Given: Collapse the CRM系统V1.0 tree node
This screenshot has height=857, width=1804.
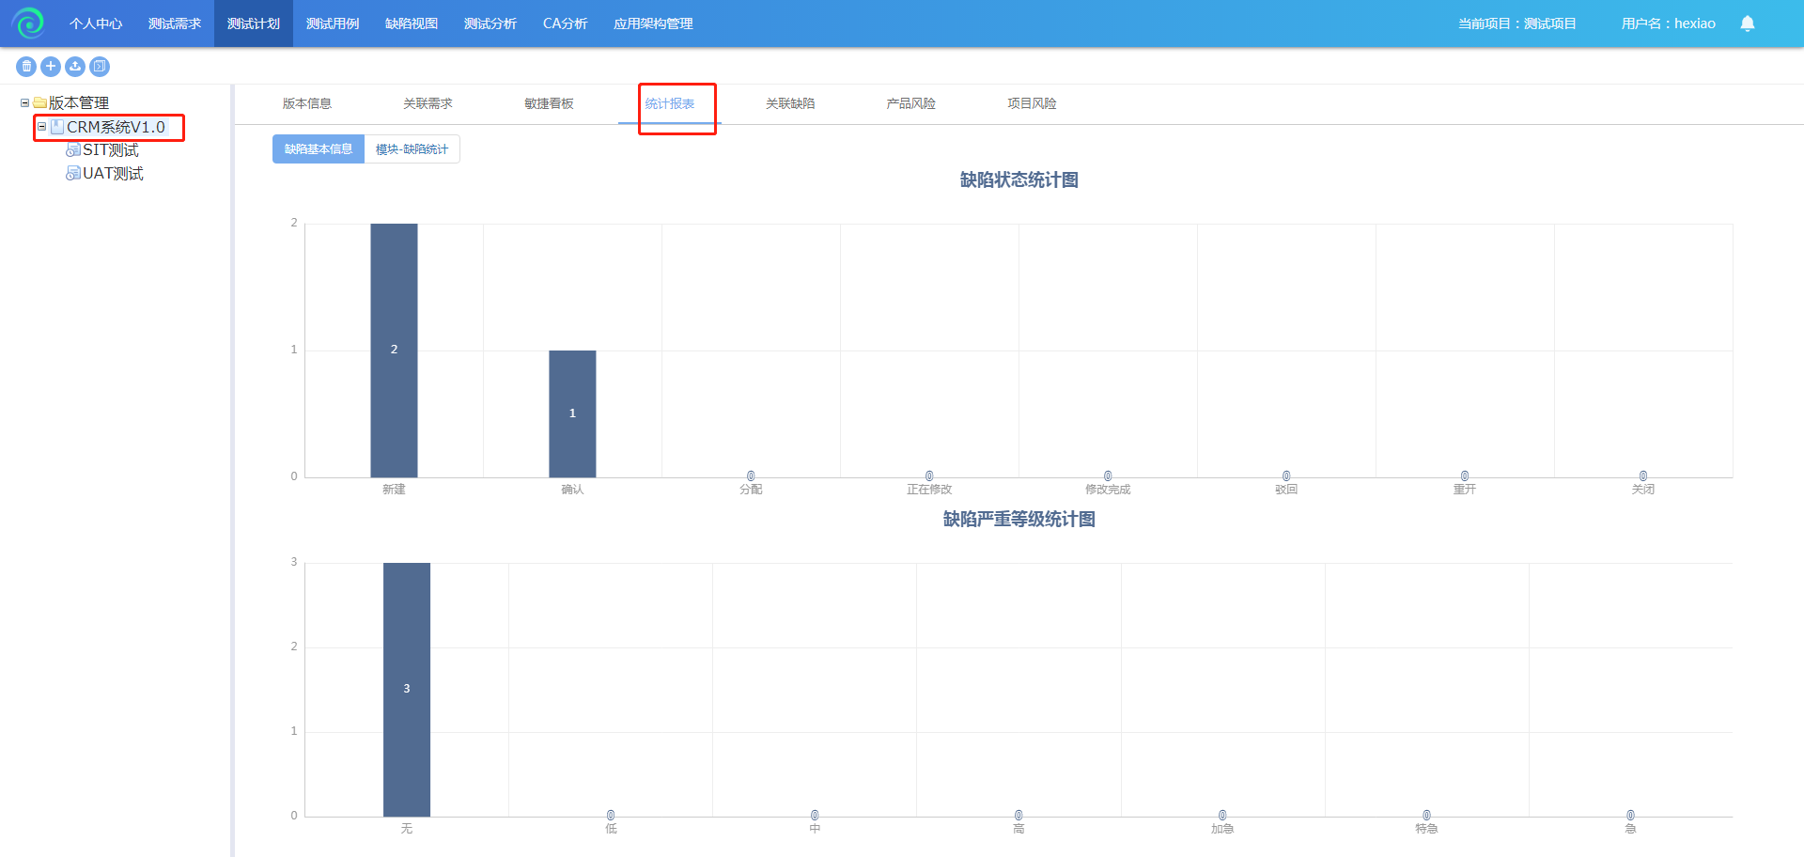Looking at the screenshot, I should pos(41,127).
